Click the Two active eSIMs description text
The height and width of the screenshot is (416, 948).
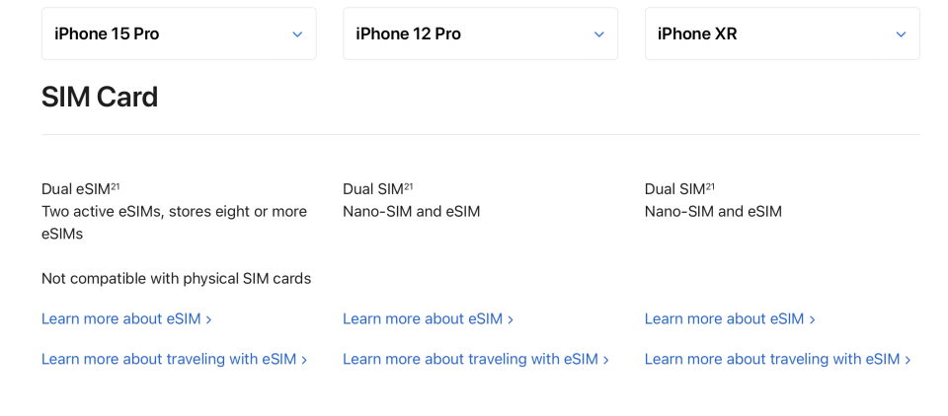[x=174, y=223]
